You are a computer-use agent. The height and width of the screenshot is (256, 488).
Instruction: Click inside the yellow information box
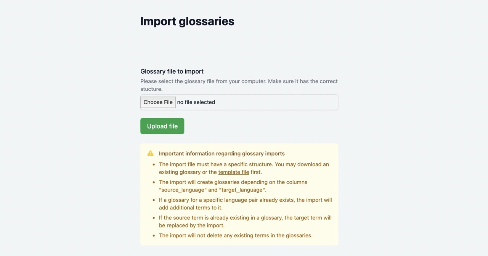tap(239, 195)
